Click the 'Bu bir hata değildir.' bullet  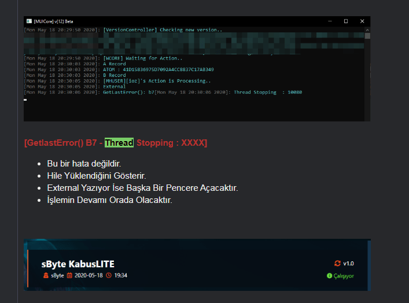84,164
